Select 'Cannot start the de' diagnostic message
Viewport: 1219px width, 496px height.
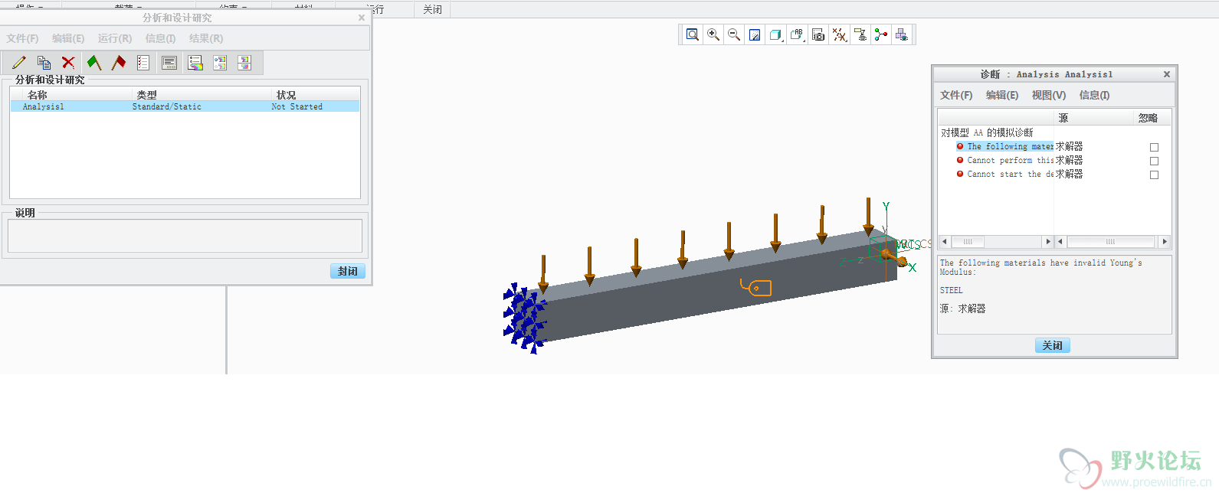(1010, 174)
